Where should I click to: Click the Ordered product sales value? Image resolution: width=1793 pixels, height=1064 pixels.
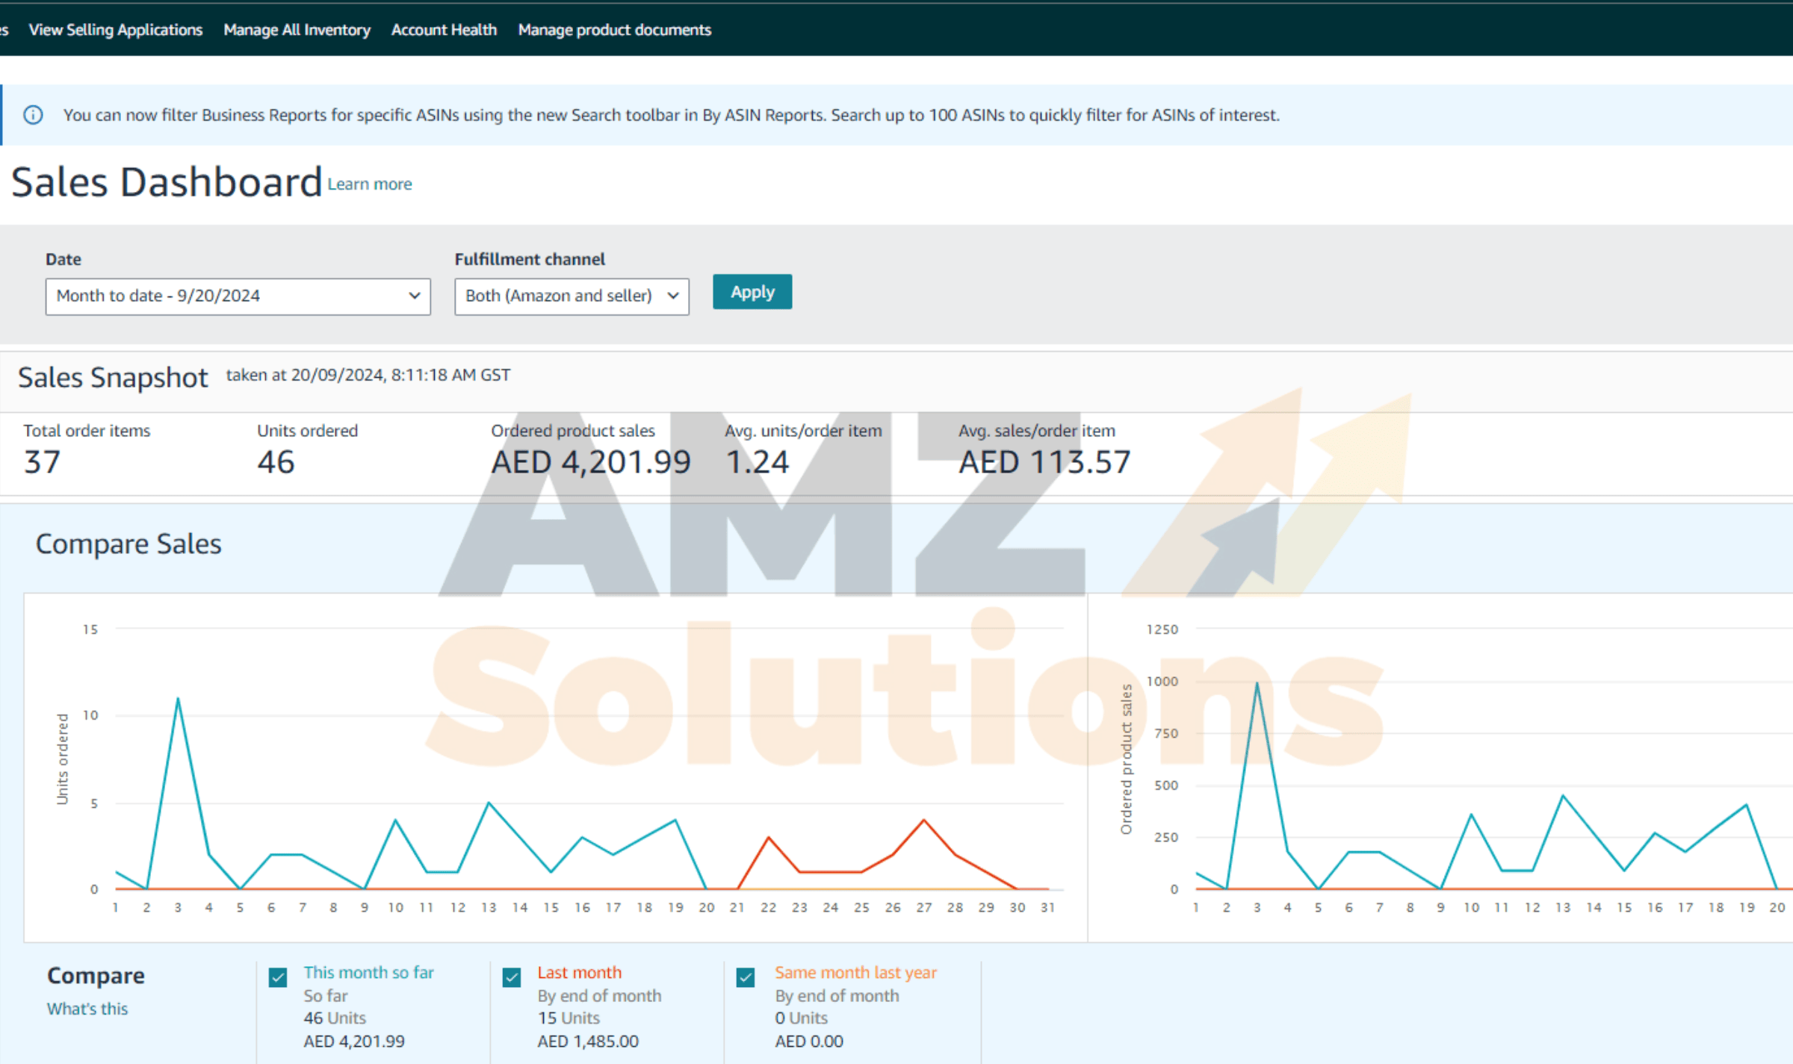click(590, 462)
